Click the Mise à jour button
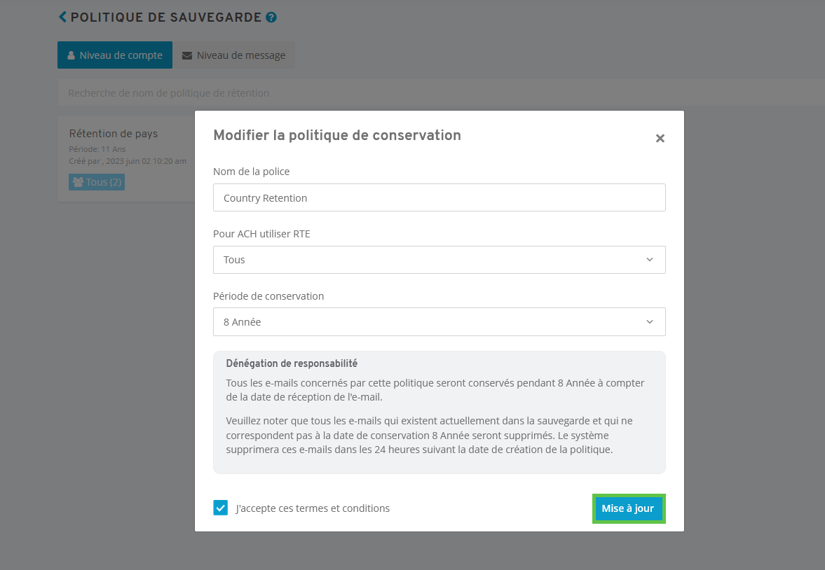This screenshot has height=570, width=825. click(629, 508)
